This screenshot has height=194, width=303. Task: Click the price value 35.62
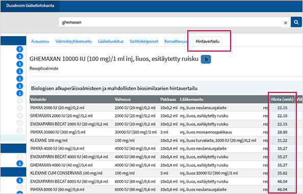pos(282,173)
